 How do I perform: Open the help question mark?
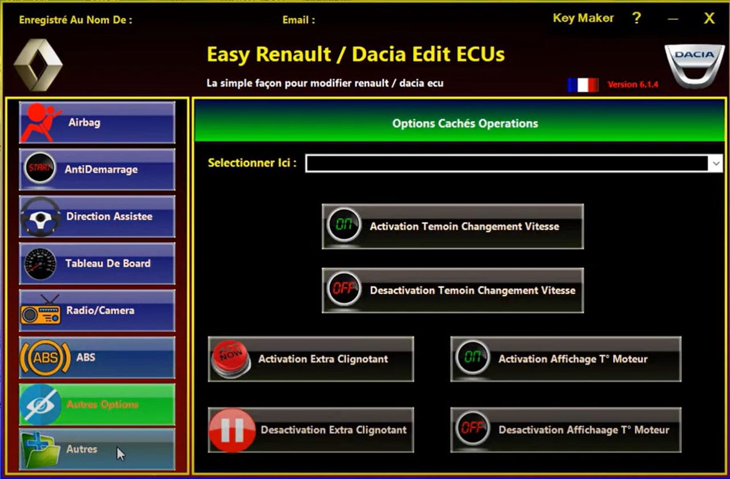(x=637, y=18)
